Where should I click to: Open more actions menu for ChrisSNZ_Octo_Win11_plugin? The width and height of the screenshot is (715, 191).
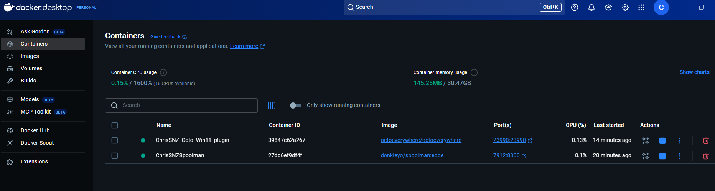tap(679, 141)
